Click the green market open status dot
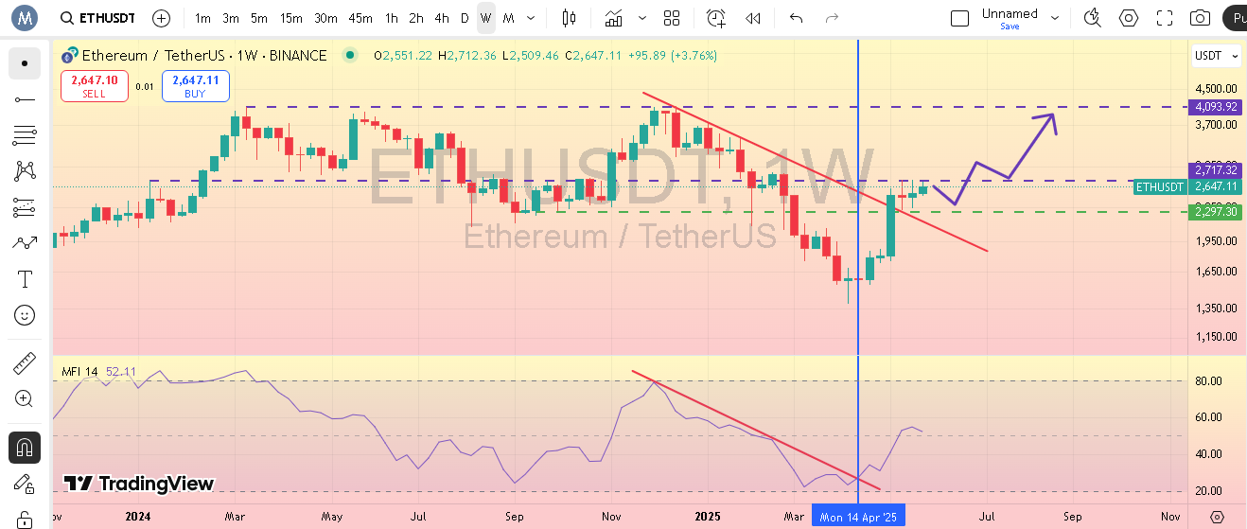The width and height of the screenshot is (1247, 529). pyautogui.click(x=350, y=56)
